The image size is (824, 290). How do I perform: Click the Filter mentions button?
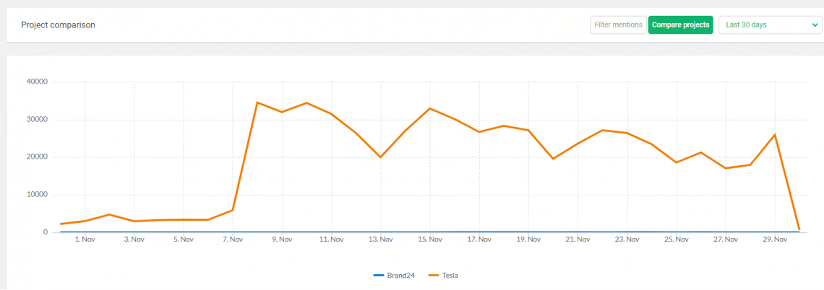[x=618, y=25]
